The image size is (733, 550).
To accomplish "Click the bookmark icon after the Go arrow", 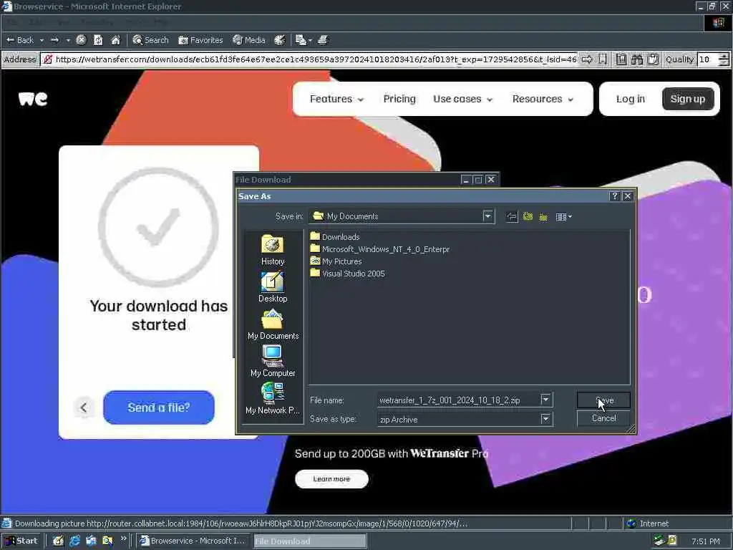I will tap(603, 59).
